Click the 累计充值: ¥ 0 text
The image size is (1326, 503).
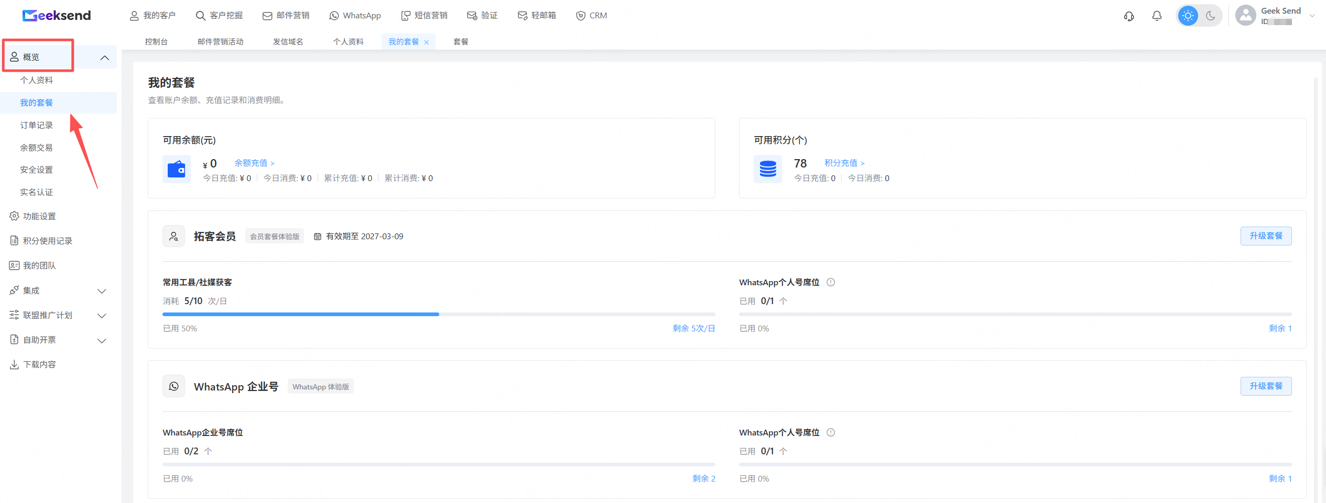[348, 178]
